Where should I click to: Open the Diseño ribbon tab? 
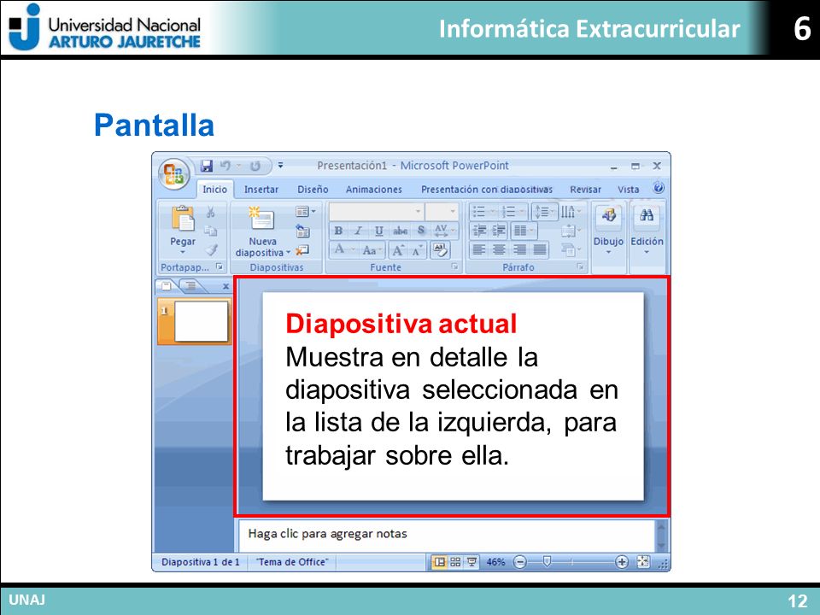pos(313,190)
